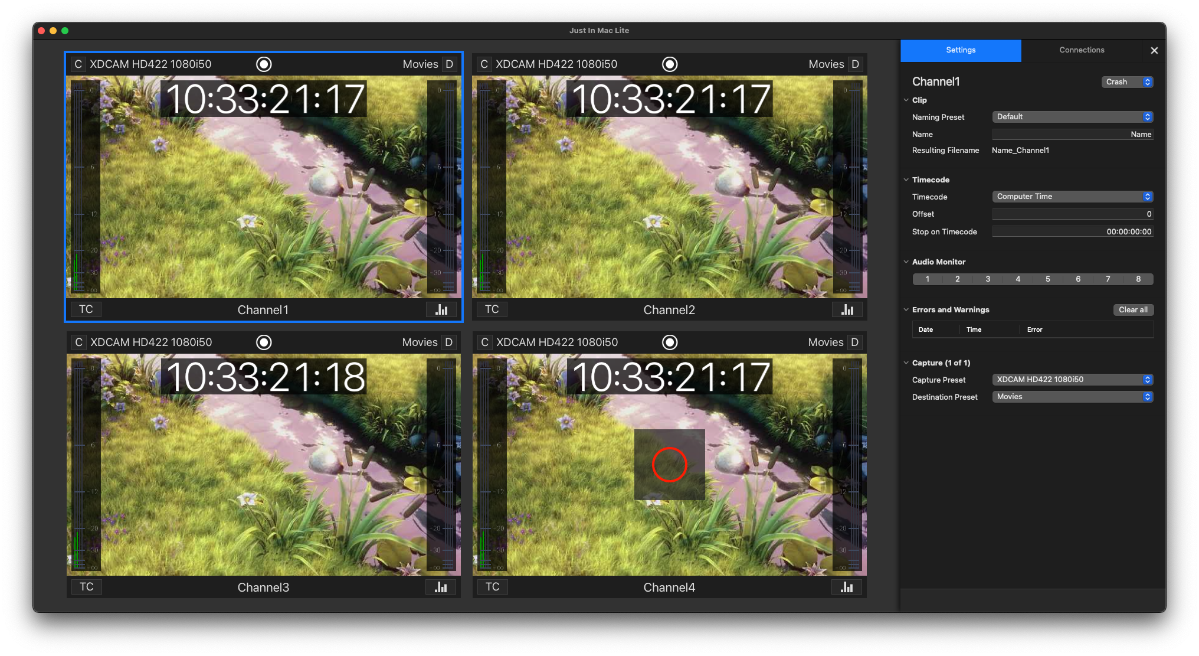Select the Settings tab
This screenshot has height=656, width=1199.
point(961,50)
